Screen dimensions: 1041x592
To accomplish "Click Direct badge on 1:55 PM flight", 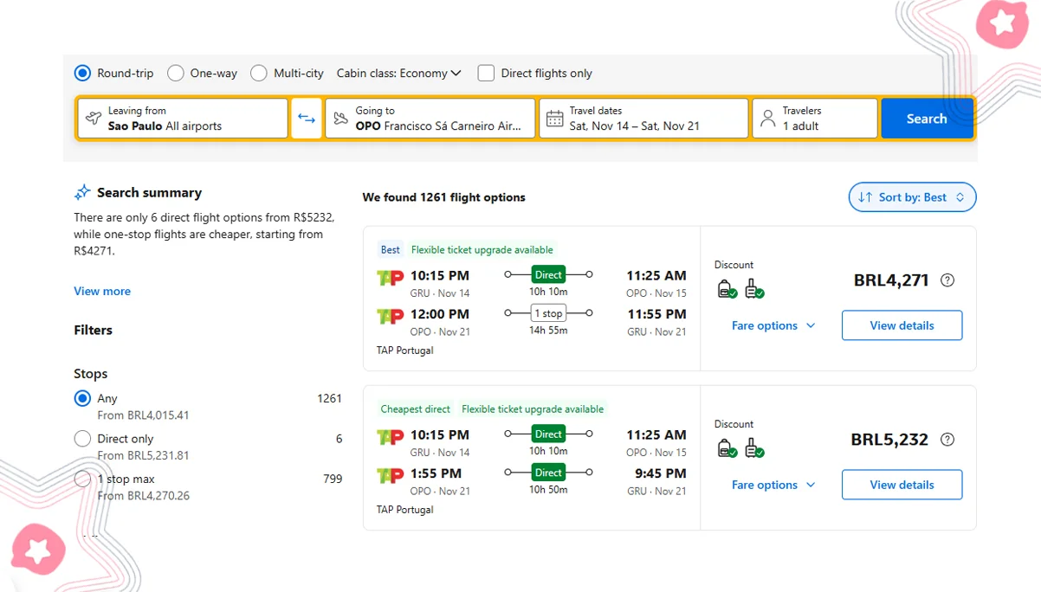I will coord(548,473).
